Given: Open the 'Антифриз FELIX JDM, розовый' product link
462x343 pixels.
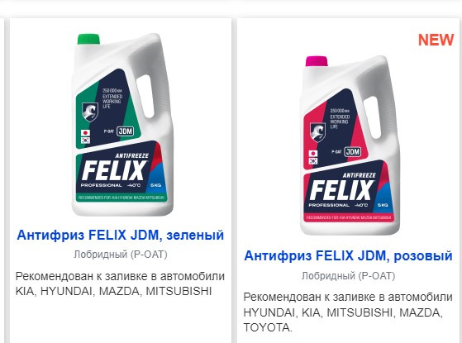Looking at the screenshot, I should [x=348, y=255].
